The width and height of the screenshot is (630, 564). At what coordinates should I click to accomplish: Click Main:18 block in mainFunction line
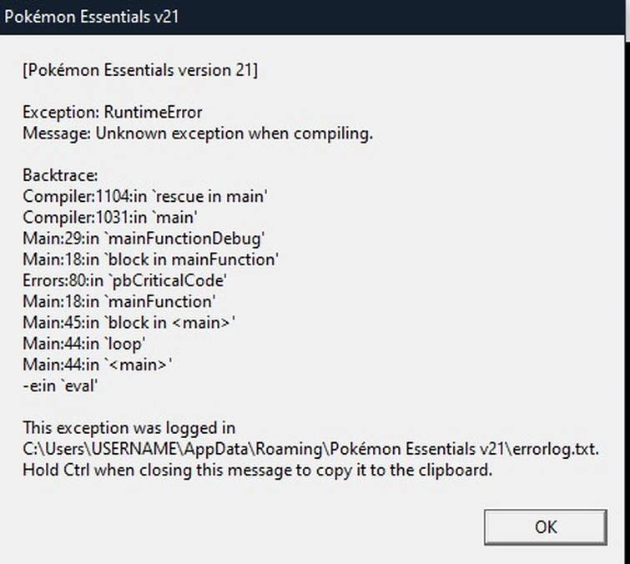150,259
